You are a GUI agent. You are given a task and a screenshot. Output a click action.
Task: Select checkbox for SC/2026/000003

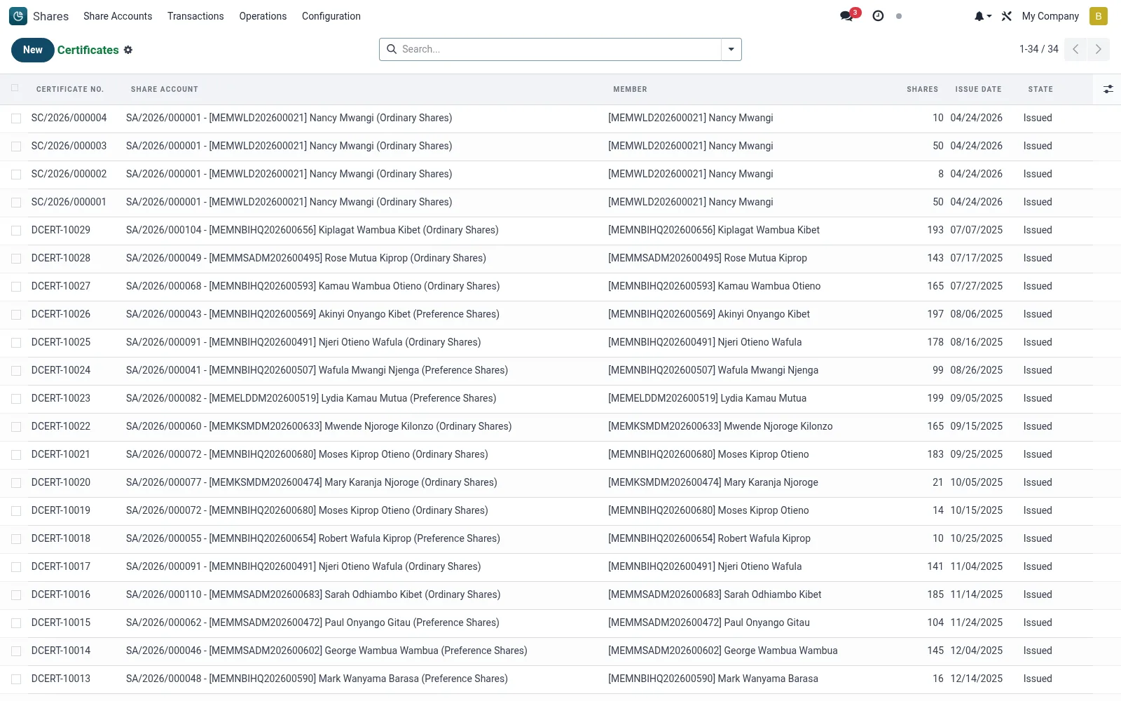pos(16,147)
